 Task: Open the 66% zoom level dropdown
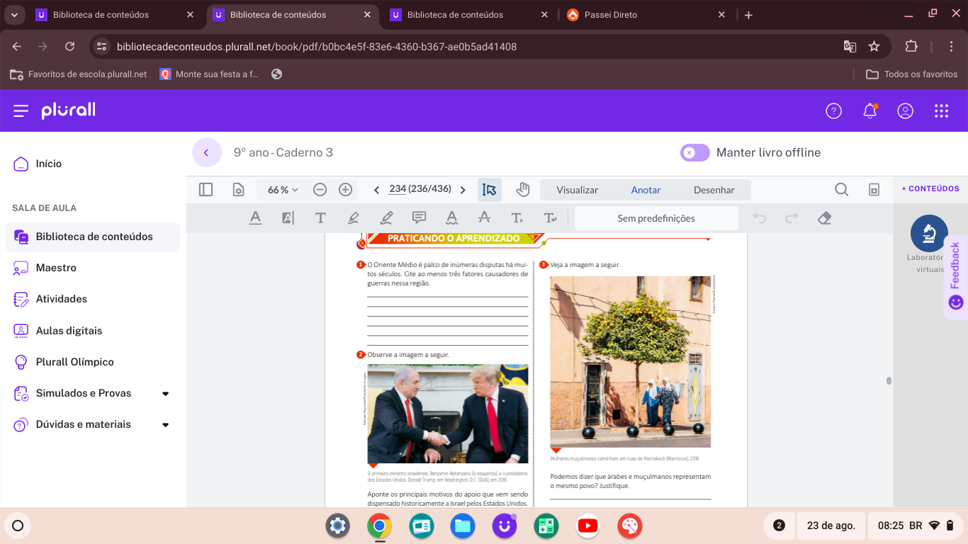tap(283, 190)
